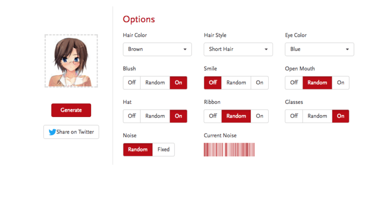Turn Ribbon on
The height and width of the screenshot is (199, 386).
[259, 116]
